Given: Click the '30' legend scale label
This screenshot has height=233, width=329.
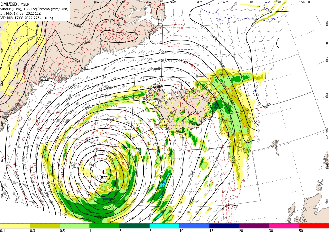Looking at the screenshot, I should [x=271, y=231].
